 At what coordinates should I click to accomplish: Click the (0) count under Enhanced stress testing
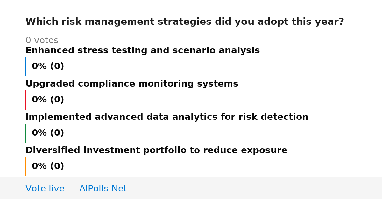coord(57,67)
